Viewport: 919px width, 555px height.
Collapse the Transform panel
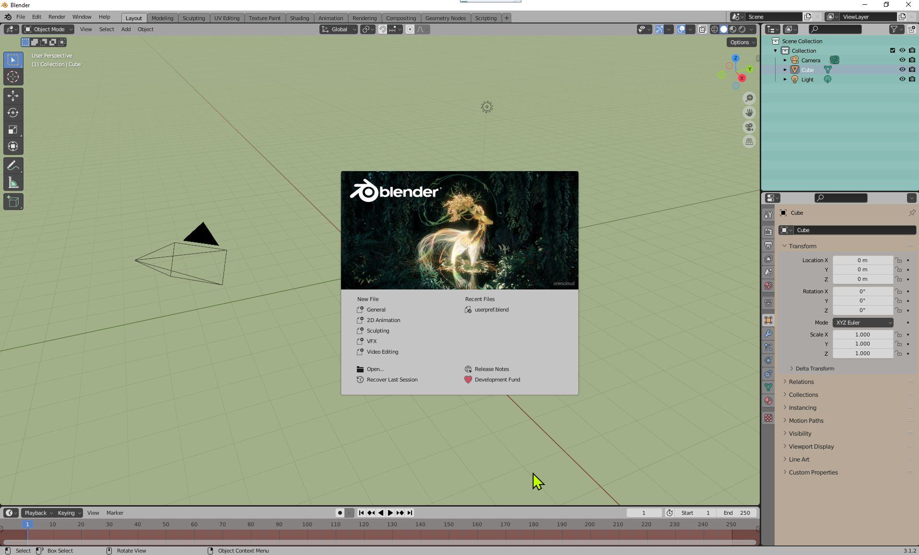point(802,246)
